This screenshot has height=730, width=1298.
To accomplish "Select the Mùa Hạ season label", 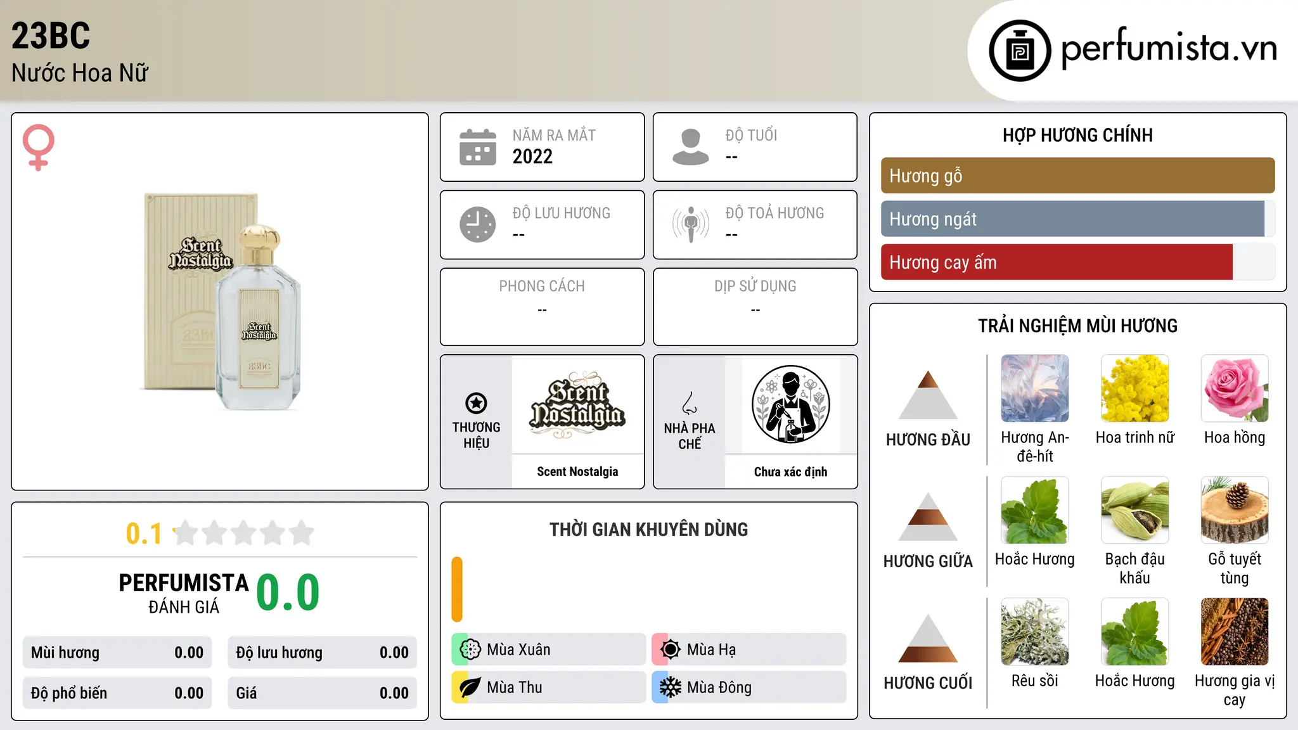I will [x=712, y=650].
